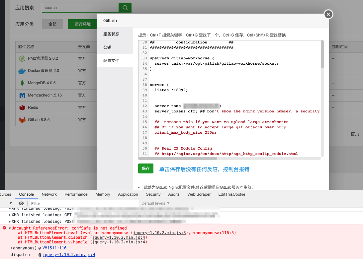This screenshot has width=363, height=259.
Task: Toggle the console eye live-expression icon
Action: coord(21,203)
